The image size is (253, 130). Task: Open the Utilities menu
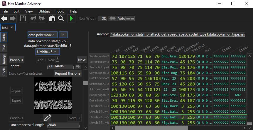44,11
